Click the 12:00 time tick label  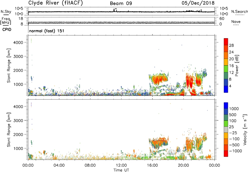pyautogui.click(x=121, y=165)
